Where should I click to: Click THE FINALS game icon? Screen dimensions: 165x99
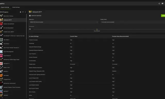[1, 44]
